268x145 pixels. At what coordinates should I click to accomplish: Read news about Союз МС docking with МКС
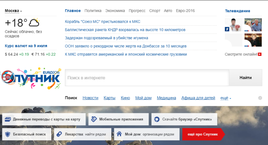(103, 22)
